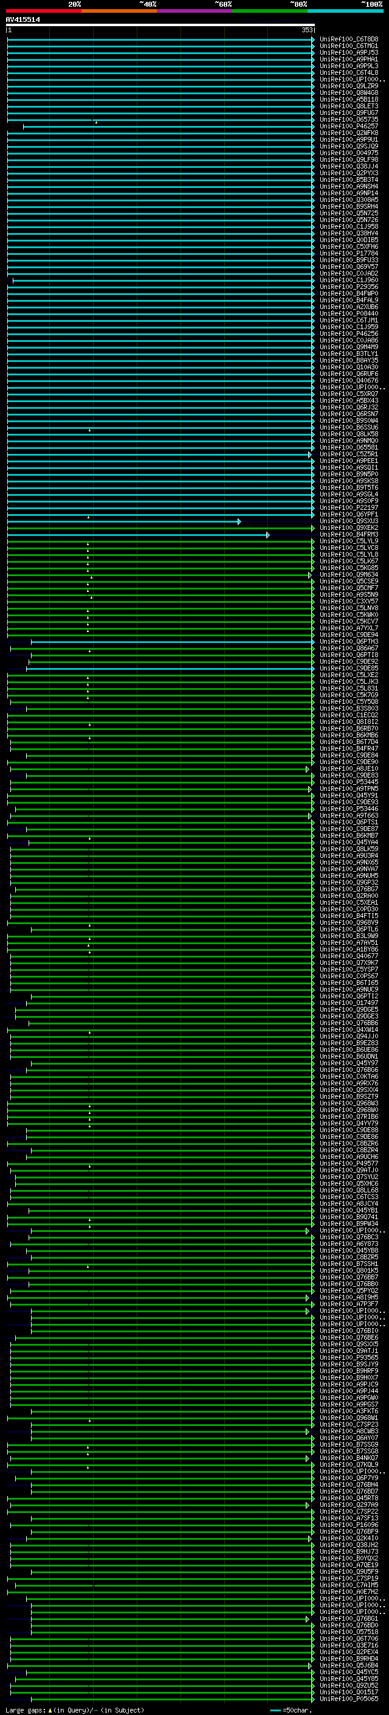Image resolution: width=389 pixels, height=1715 pixels.
Task: Click the UniRef100_B4FRM3 alignment bar arrowhead
Action: (x=268, y=535)
